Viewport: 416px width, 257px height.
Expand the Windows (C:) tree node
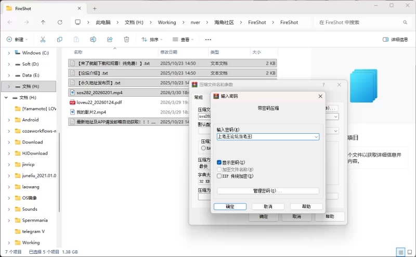[9, 53]
